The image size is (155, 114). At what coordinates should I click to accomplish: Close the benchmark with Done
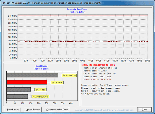[144, 110]
